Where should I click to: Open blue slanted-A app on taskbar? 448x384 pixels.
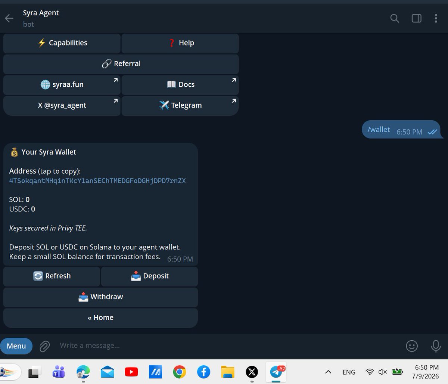point(155,372)
